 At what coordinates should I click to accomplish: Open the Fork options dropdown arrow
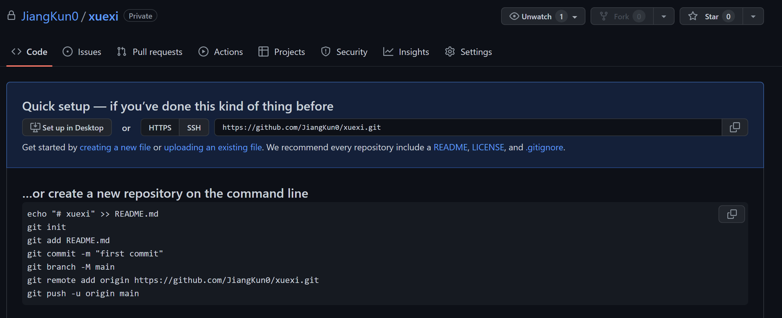pyautogui.click(x=664, y=16)
